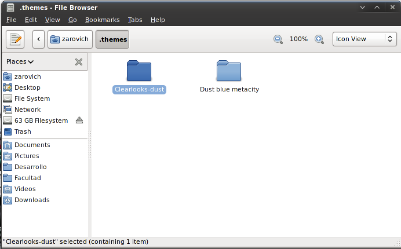Click the Documents folder icon in sidebar
Viewport: 401px width, 249px height.
tap(8, 145)
